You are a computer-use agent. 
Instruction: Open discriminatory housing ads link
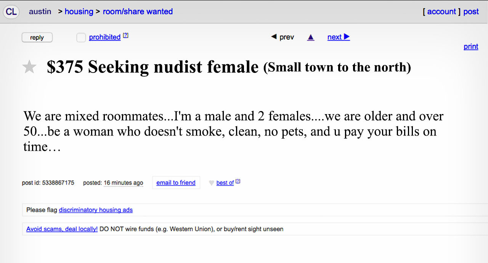95,210
